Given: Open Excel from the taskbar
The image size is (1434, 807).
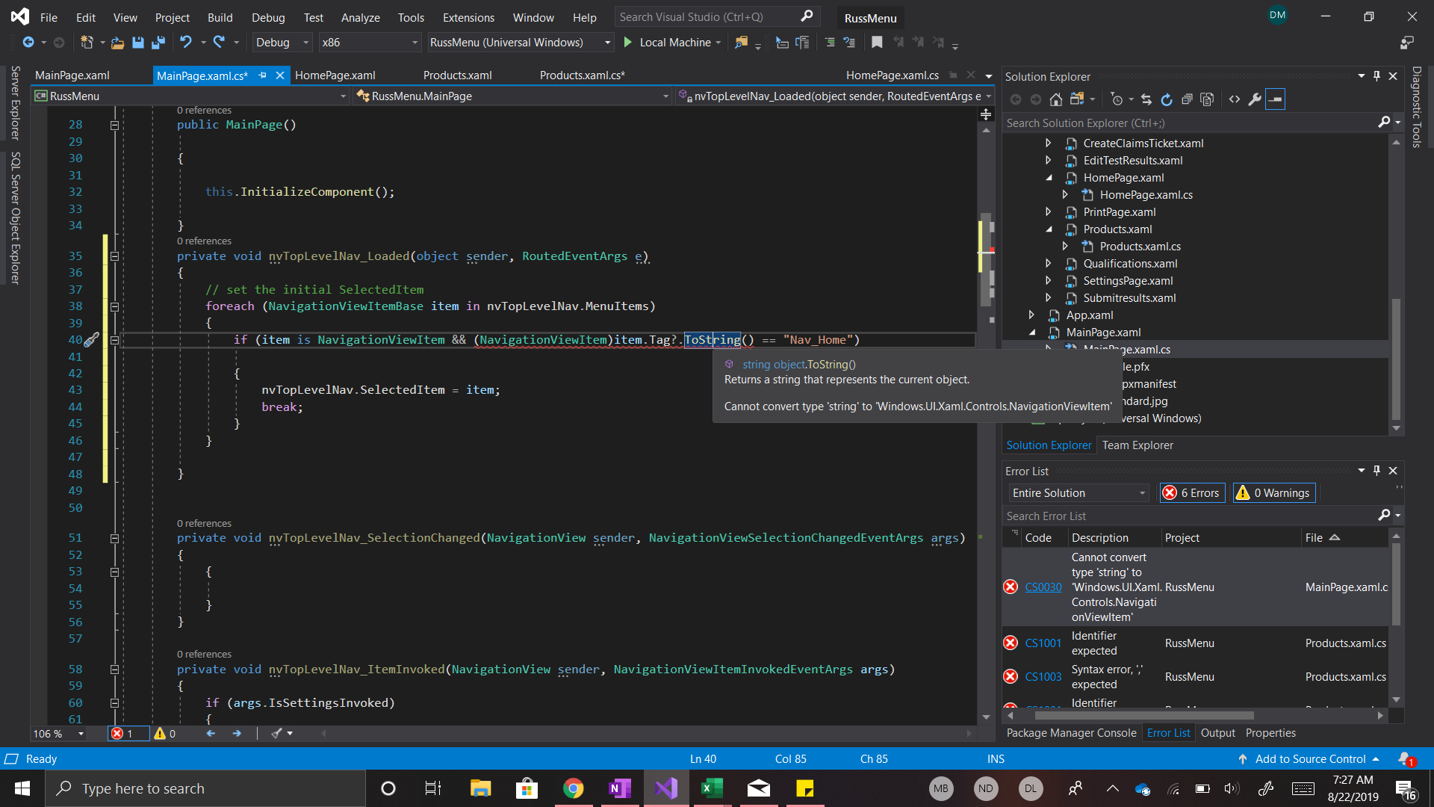Looking at the screenshot, I should coord(713,788).
